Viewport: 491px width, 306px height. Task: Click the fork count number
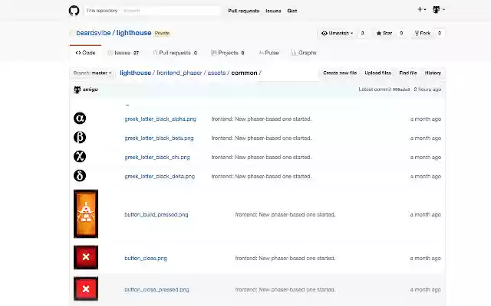pyautogui.click(x=440, y=33)
